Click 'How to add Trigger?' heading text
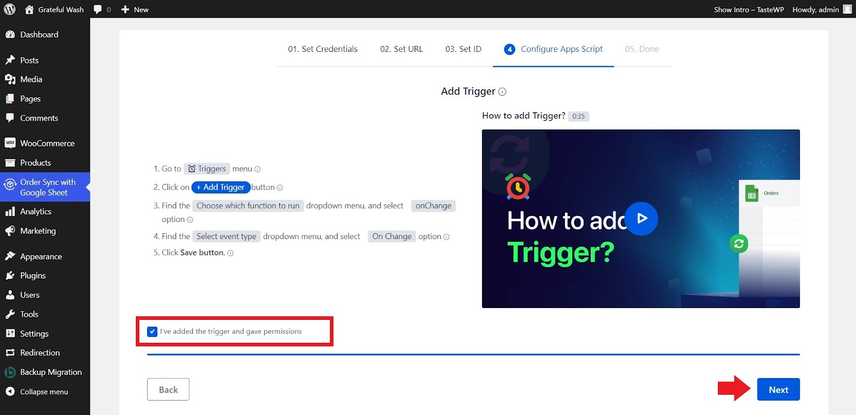This screenshot has width=856, height=415. coord(524,116)
